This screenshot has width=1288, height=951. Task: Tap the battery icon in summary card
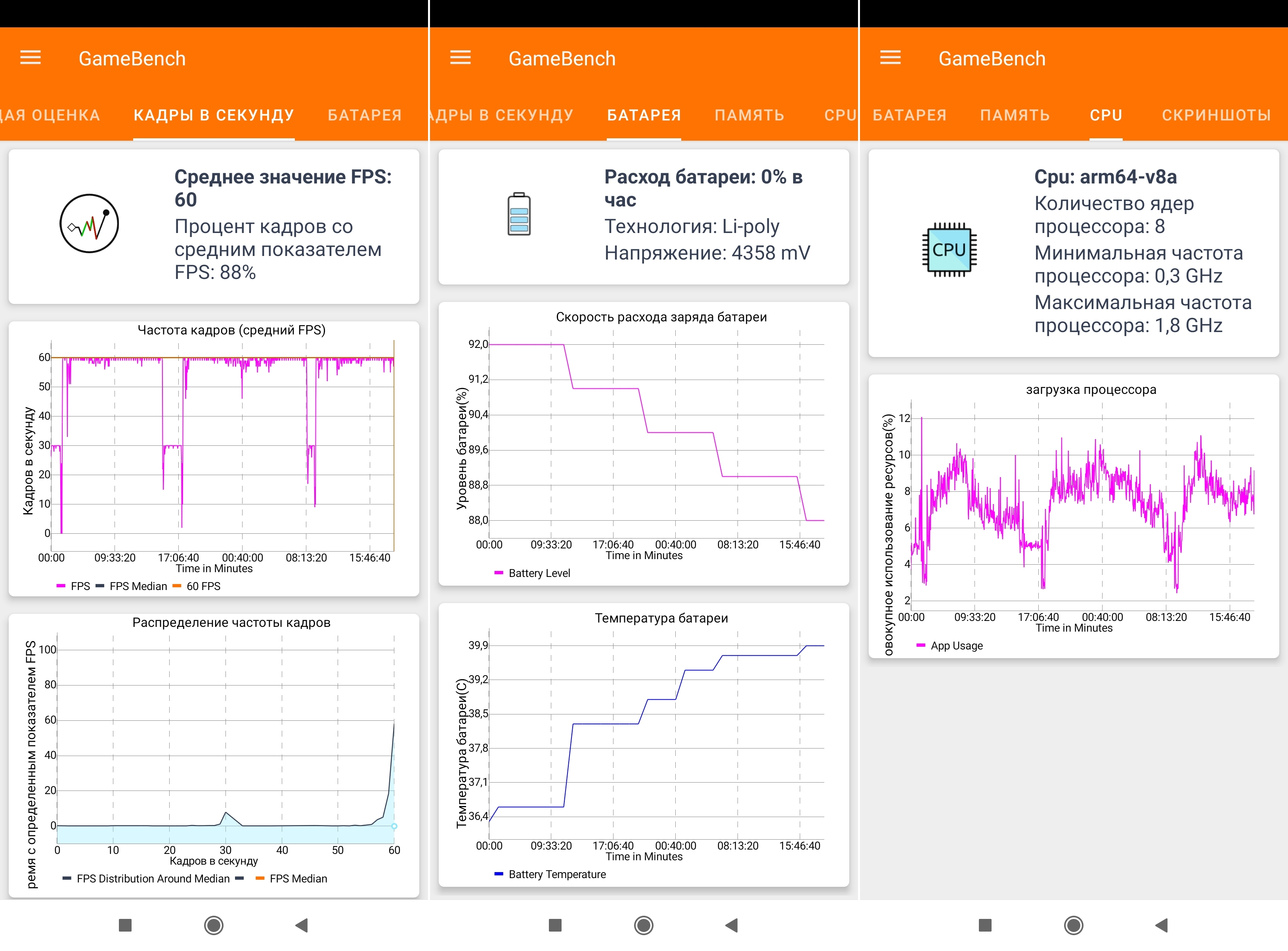(519, 214)
